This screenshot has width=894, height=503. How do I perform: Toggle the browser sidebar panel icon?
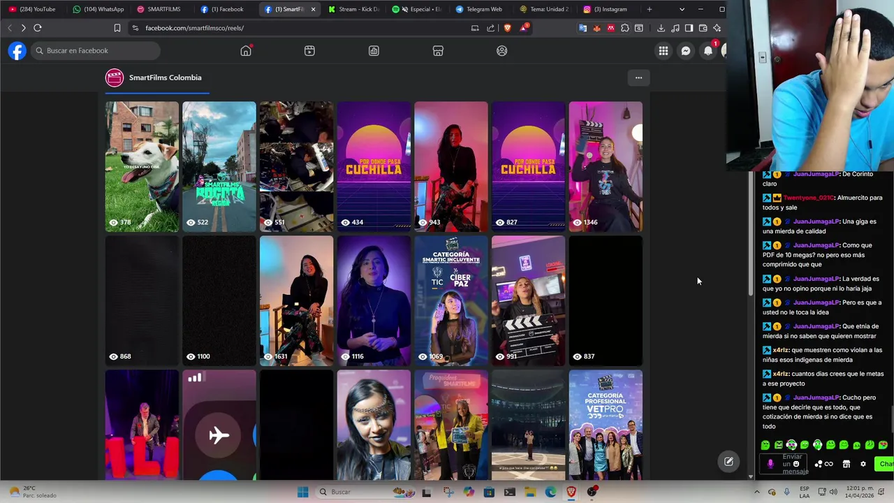689,28
